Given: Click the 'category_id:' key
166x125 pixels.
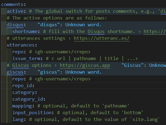Looking at the screenshot, I should point(29,99).
